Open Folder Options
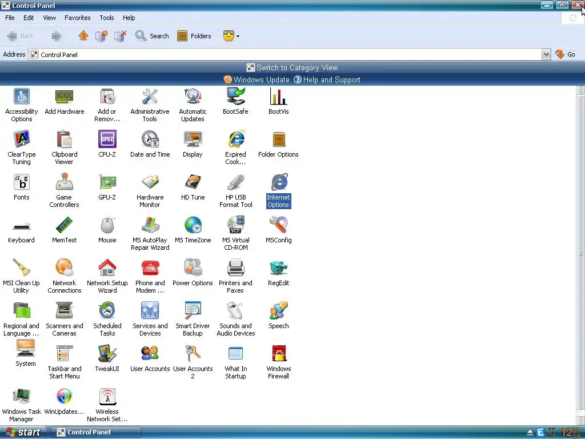This screenshot has width=585, height=439. click(x=278, y=139)
